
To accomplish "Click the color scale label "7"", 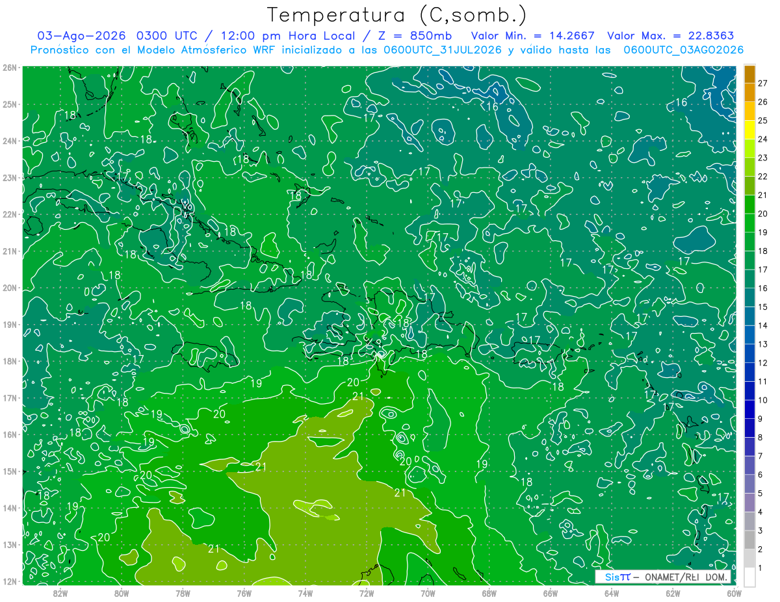I will click(760, 456).
